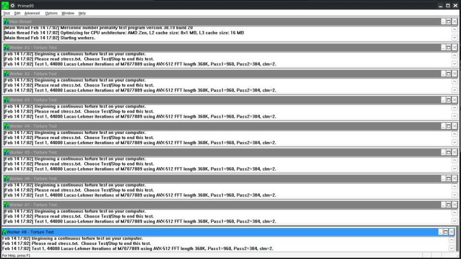Maximize the Main thread child window
This screenshot has width=461, height=259.
point(449,21)
